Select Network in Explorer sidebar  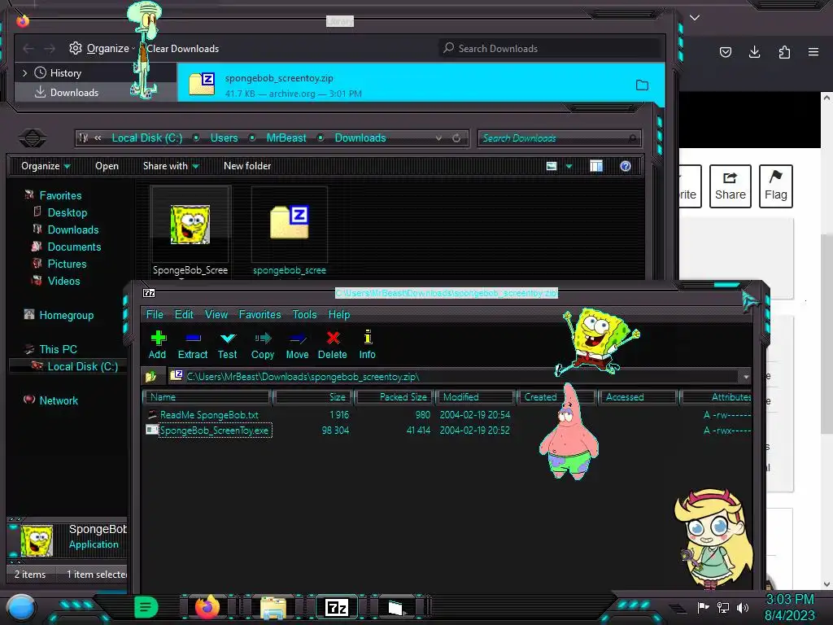(x=59, y=400)
